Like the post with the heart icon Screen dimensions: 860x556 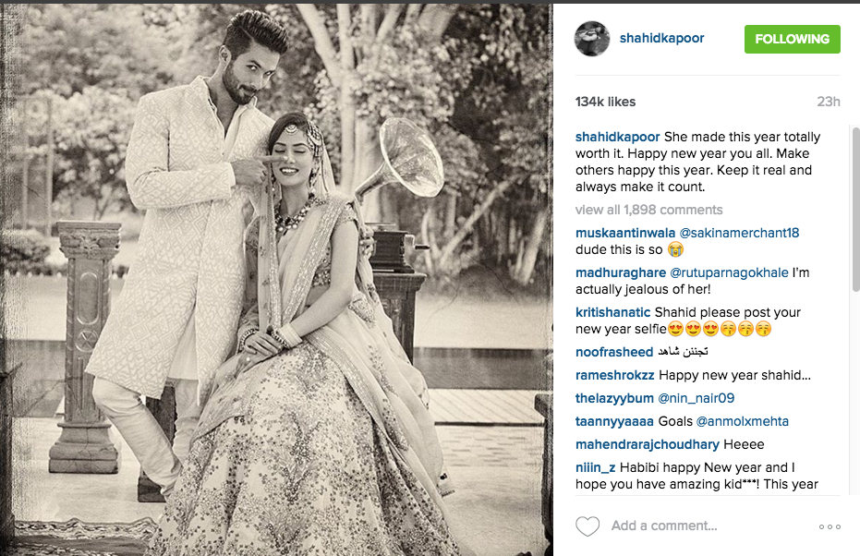point(587,526)
